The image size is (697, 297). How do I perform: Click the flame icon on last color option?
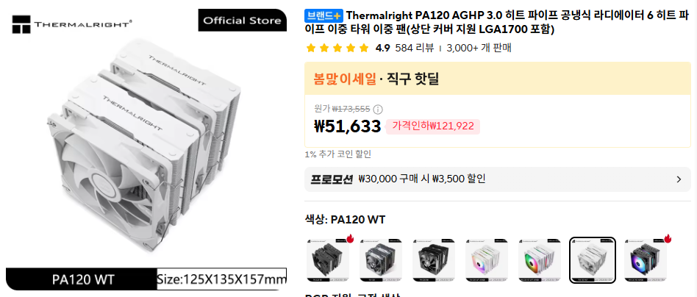pos(667,239)
